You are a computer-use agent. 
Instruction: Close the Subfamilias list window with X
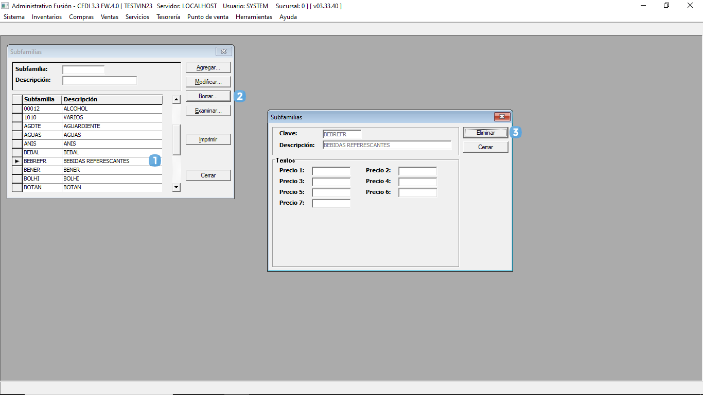pos(224,51)
